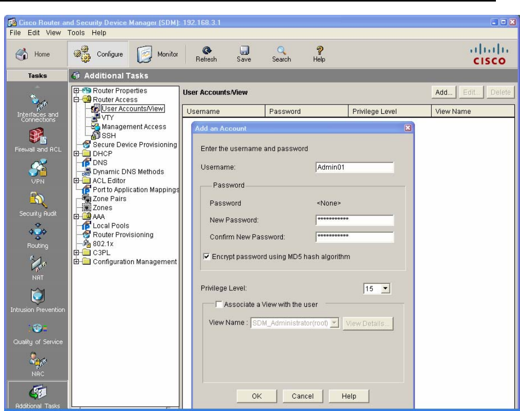Close the Add an Account dialog
The height and width of the screenshot is (411, 520).
coord(408,128)
